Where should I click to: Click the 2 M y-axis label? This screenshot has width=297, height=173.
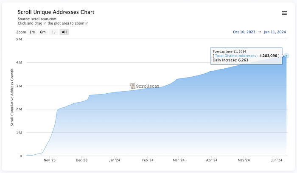click(19, 109)
